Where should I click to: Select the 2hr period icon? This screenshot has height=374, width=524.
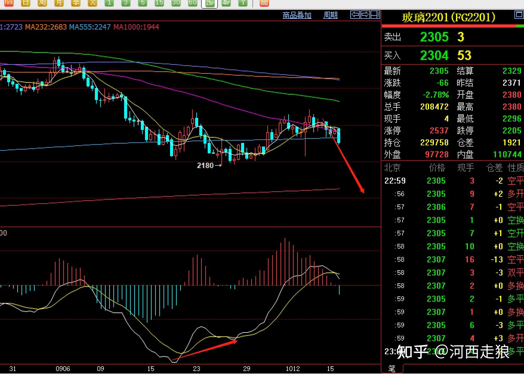209,3
